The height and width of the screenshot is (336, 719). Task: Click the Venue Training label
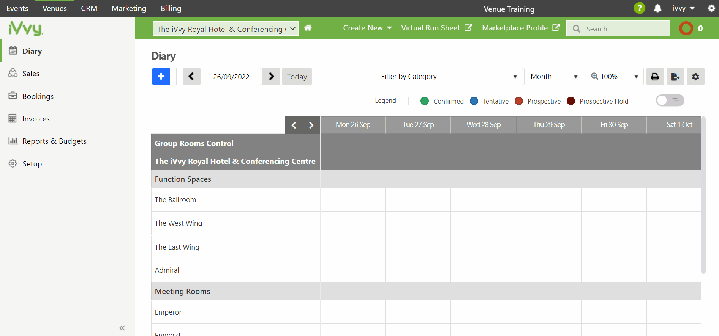tap(509, 9)
